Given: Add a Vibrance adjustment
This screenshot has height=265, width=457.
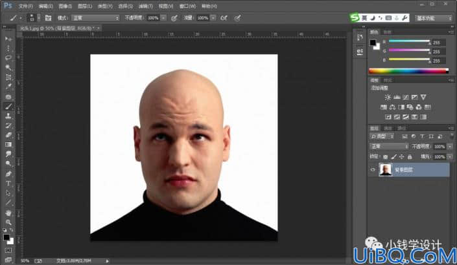Looking at the screenshot, I should tap(423, 97).
